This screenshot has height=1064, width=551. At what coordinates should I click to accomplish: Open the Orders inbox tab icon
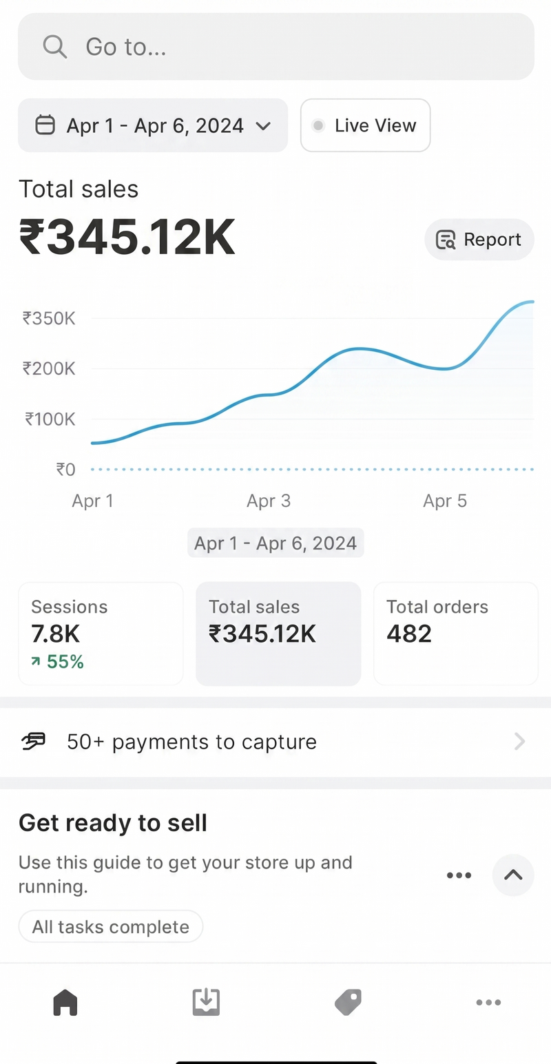(206, 1002)
